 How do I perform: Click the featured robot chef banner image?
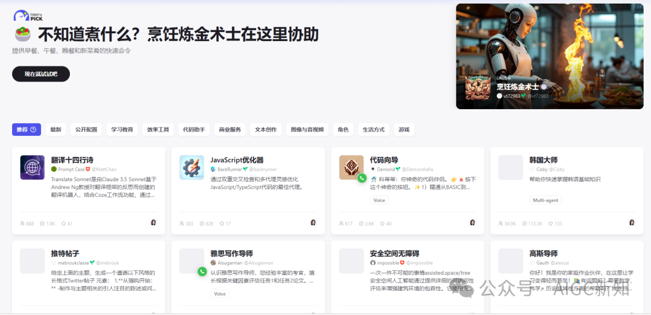[550, 56]
